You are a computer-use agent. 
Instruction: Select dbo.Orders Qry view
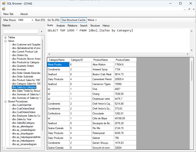[20, 55]
